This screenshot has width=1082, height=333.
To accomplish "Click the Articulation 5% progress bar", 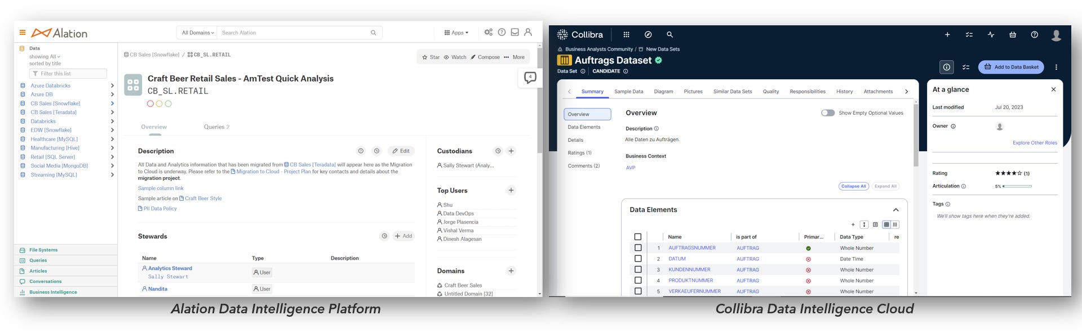I will (1017, 186).
